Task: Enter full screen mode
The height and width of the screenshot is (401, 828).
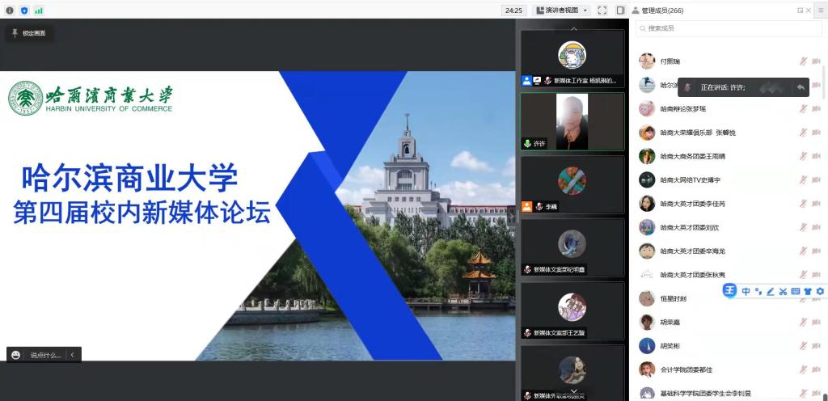Action: pyautogui.click(x=602, y=10)
